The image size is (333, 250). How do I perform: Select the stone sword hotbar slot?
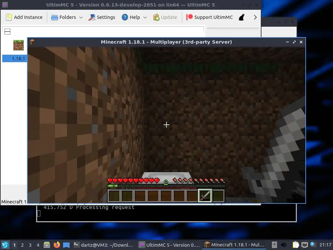(205, 196)
